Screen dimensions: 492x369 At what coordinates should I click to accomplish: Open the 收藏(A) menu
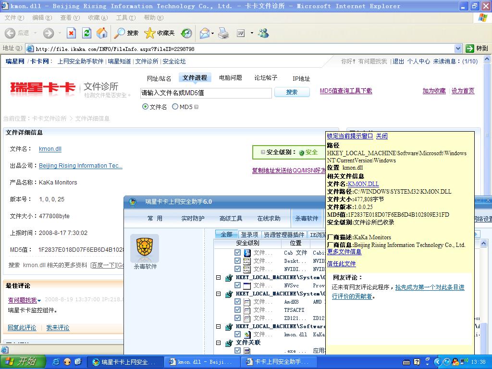click(98, 18)
